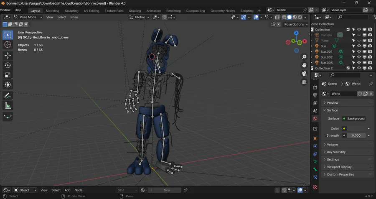Open the Pose Mode dropdown
This screenshot has width=376, height=199.
(x=28, y=17)
